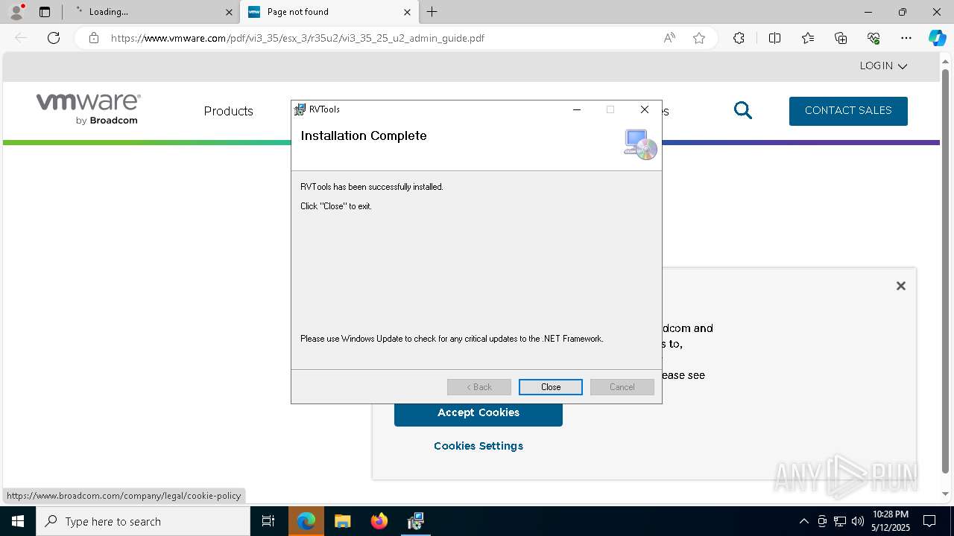This screenshot has width=954, height=536.
Task: Open Browser essentials icon
Action: (874, 38)
